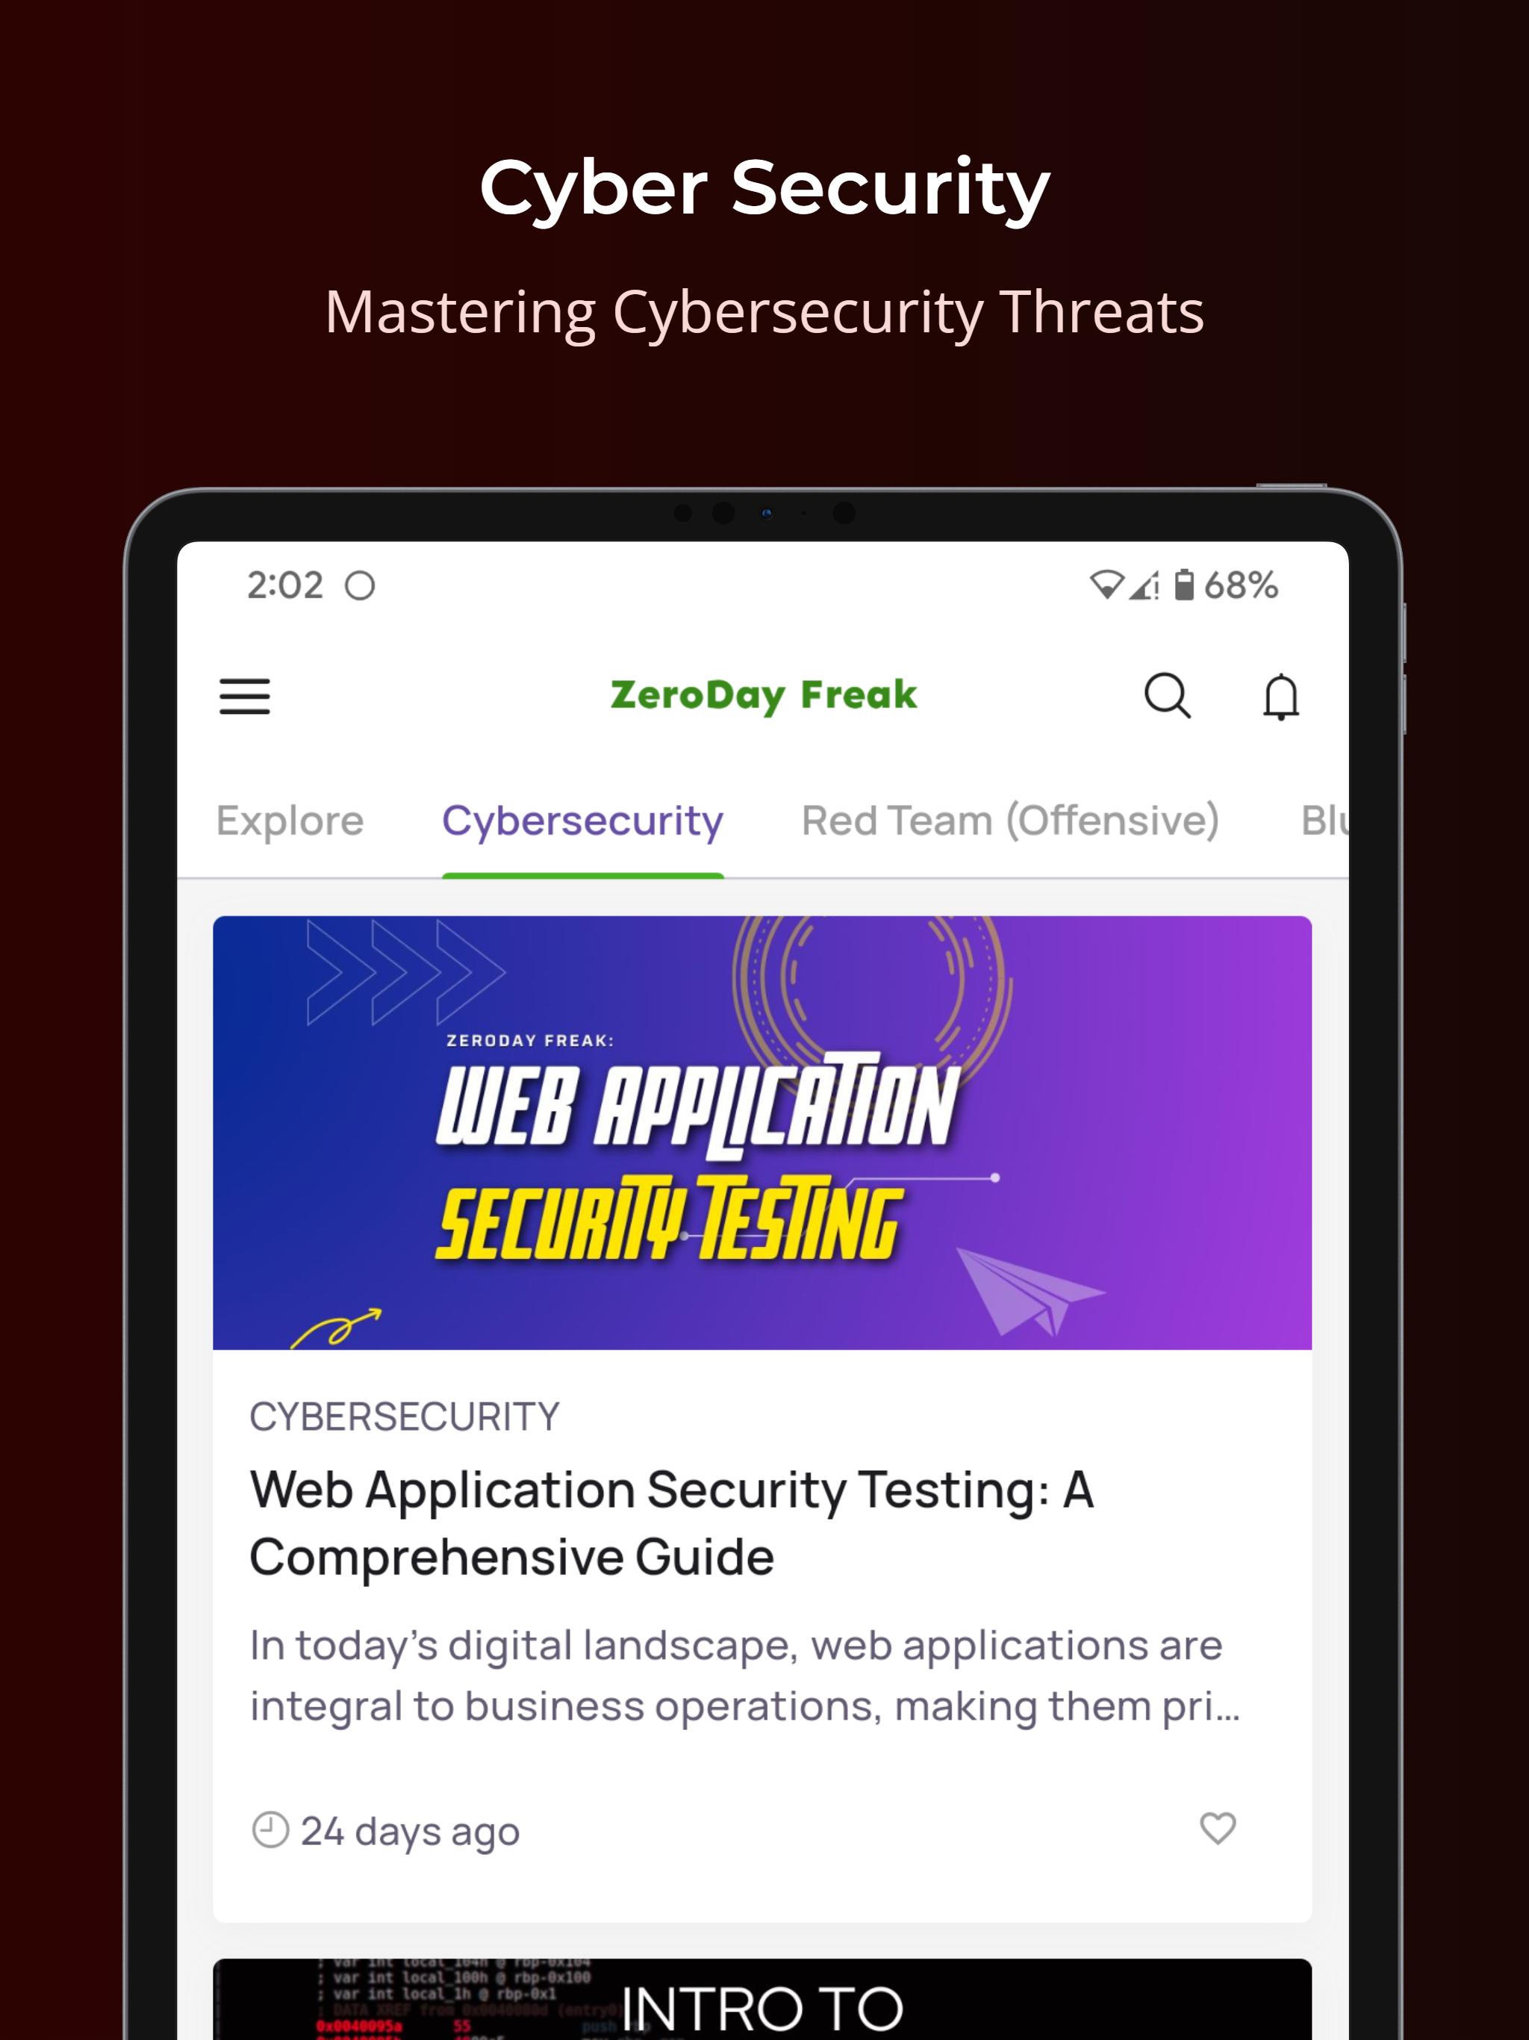Open the INTRO TO article thumbnail
The width and height of the screenshot is (1529, 2040).
(x=763, y=1998)
